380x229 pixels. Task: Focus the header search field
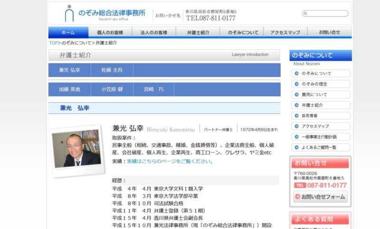pos(325,14)
